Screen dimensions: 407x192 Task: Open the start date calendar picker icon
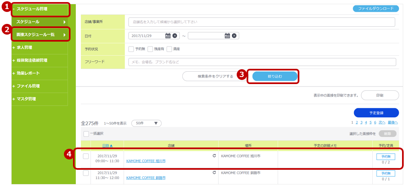click(168, 36)
